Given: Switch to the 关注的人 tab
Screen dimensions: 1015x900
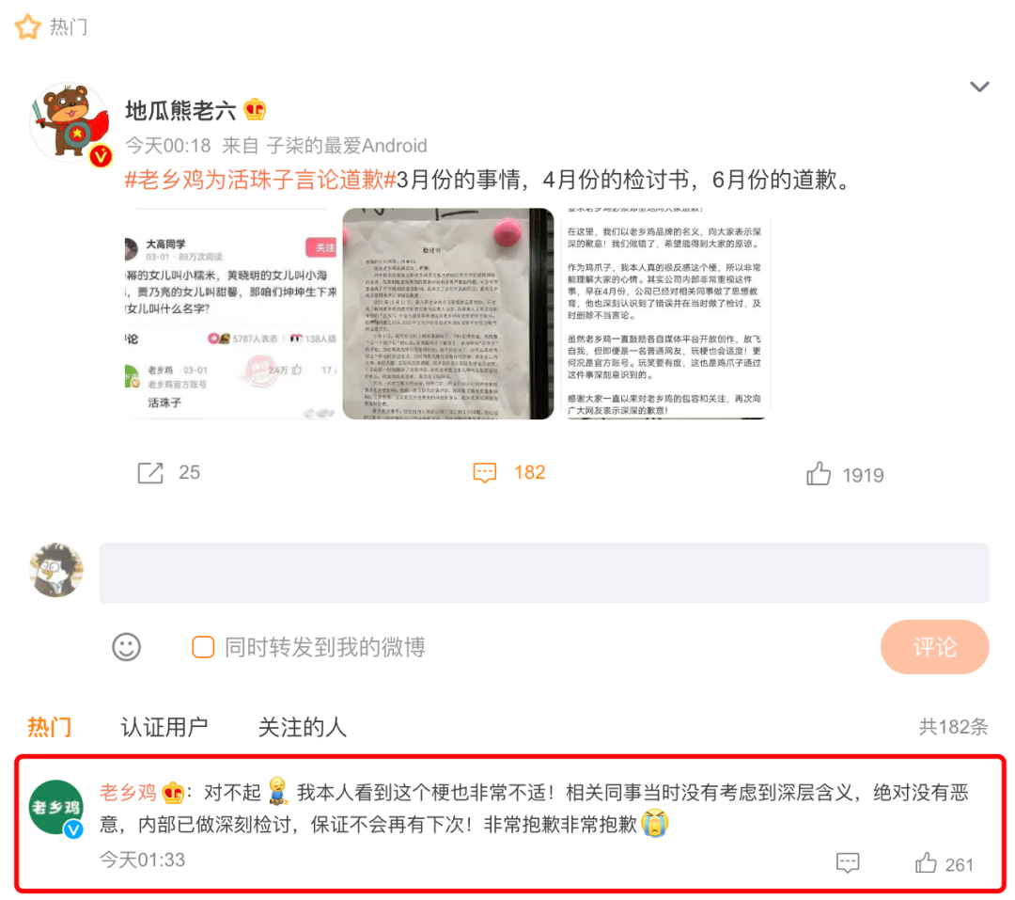Looking at the screenshot, I should click(302, 727).
